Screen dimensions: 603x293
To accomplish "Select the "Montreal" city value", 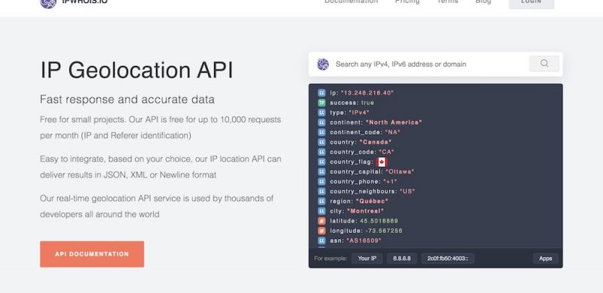I will (x=366, y=211).
